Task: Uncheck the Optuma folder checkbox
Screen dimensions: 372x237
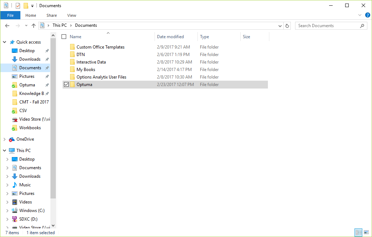Action: tap(67, 84)
